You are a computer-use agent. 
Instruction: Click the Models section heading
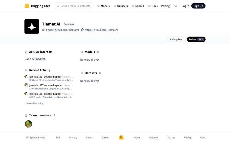(90, 52)
